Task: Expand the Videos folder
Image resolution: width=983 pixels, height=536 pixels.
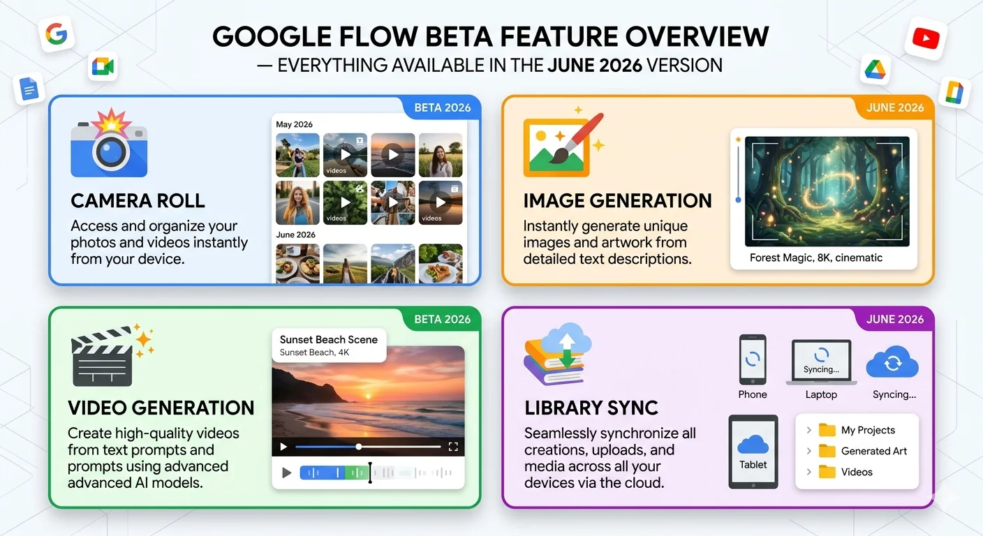Action: click(808, 472)
